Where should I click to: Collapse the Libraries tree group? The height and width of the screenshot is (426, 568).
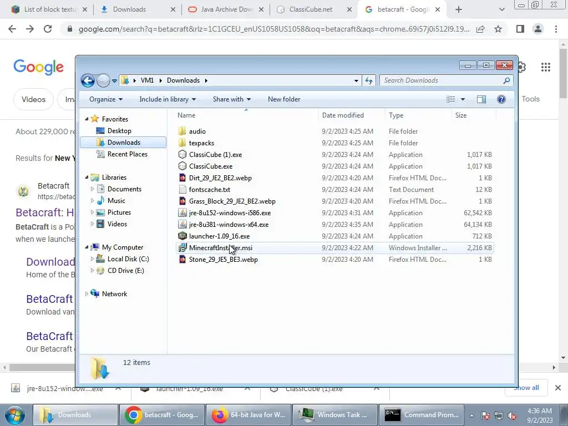point(87,177)
